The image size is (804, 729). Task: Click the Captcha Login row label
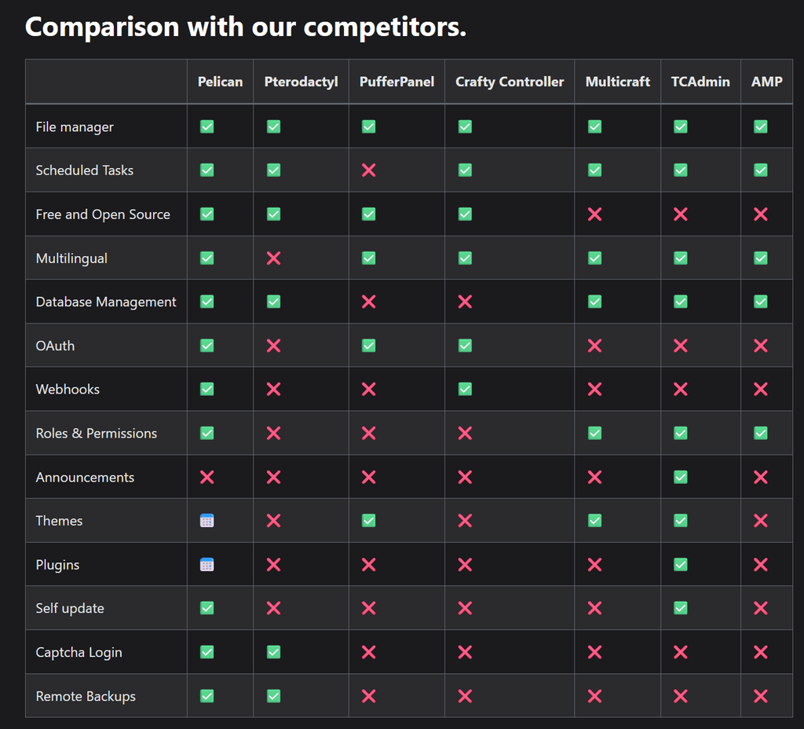point(79,652)
